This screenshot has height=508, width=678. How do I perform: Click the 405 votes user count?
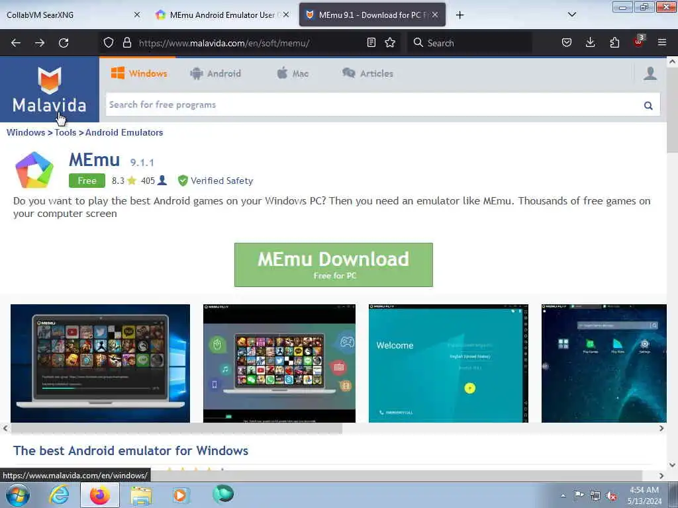[154, 181]
